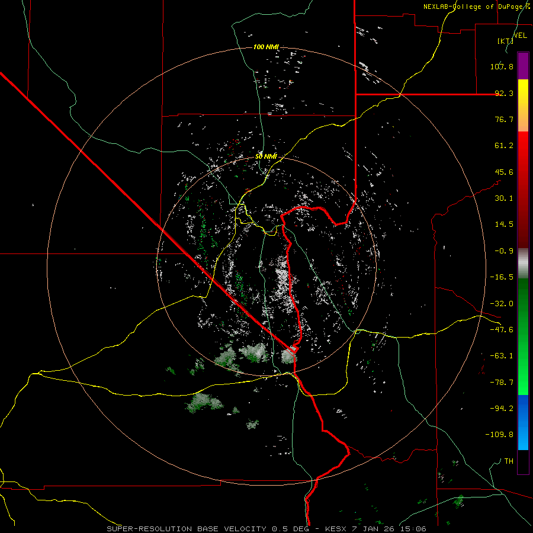This screenshot has height=533, width=533.
Task: Click the 61.2 value on velocity scale
Action: 504,146
